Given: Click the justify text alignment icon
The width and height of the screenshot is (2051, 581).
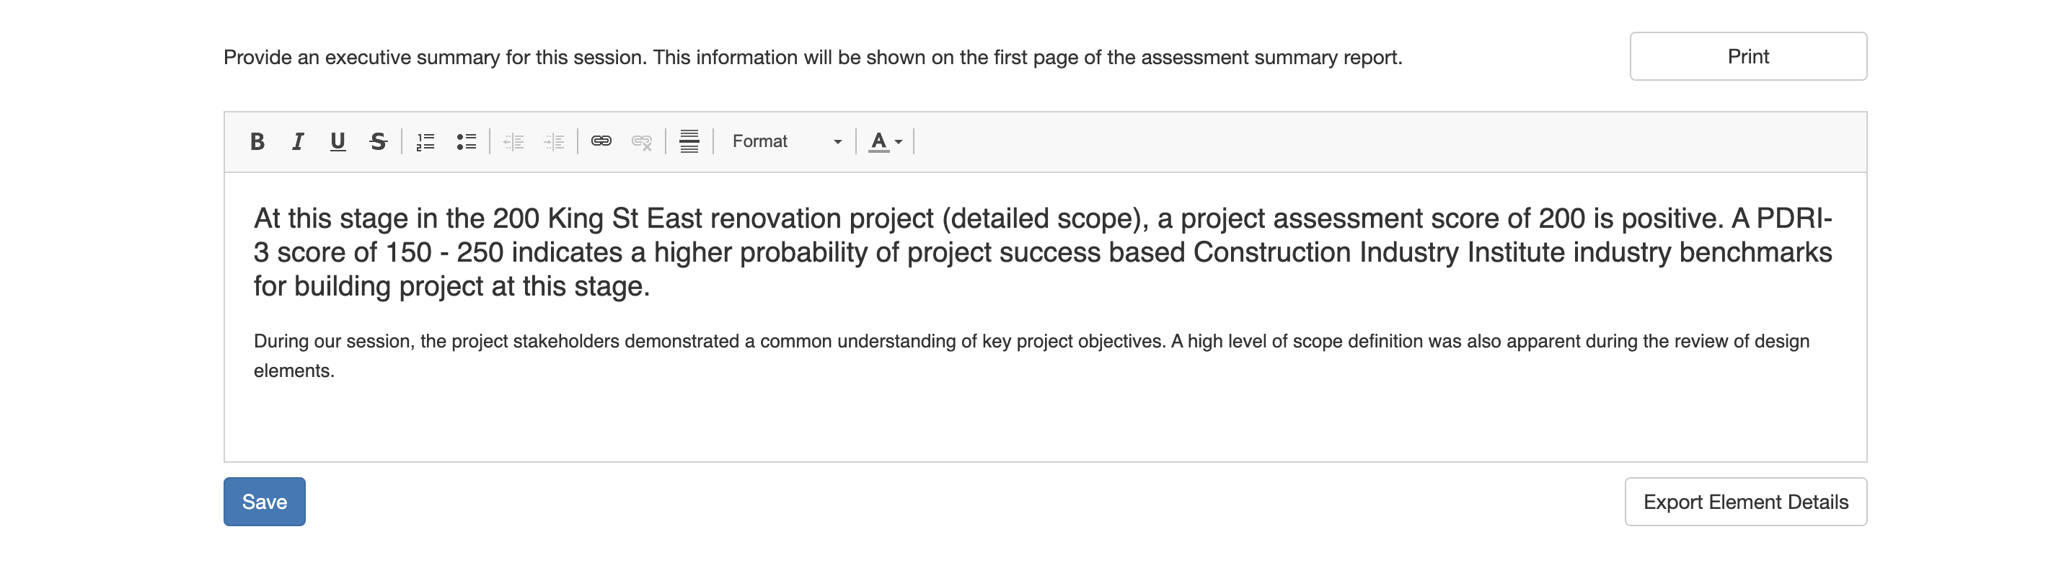Looking at the screenshot, I should [689, 142].
